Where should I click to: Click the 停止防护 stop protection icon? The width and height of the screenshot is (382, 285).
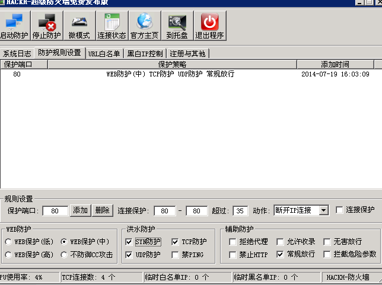(x=47, y=25)
